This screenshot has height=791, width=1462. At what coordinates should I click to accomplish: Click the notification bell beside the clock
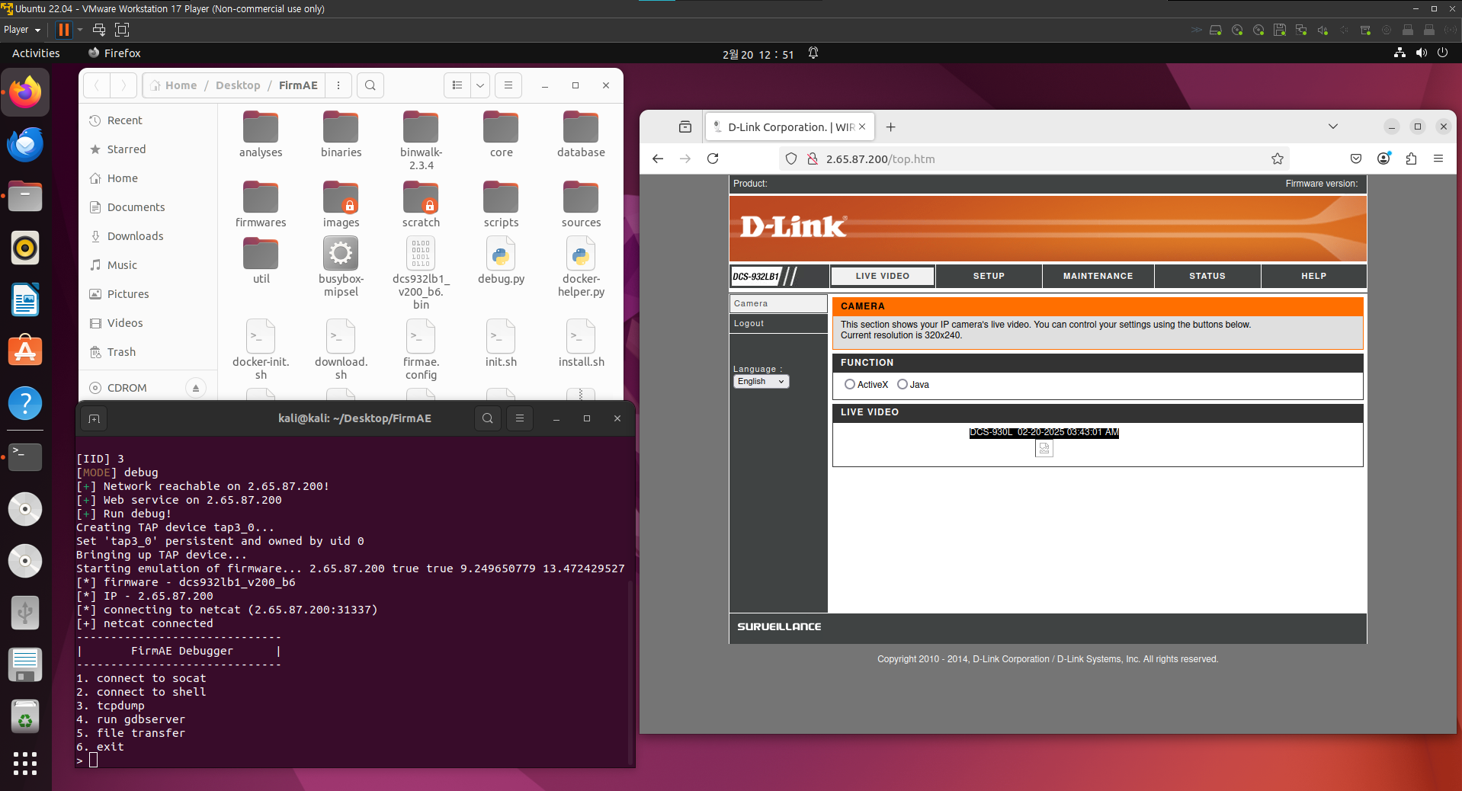[x=813, y=53]
